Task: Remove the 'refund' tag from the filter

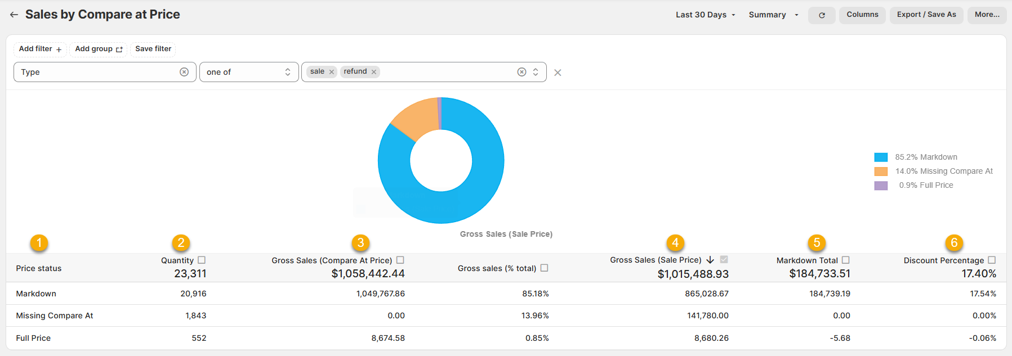Action: [374, 72]
